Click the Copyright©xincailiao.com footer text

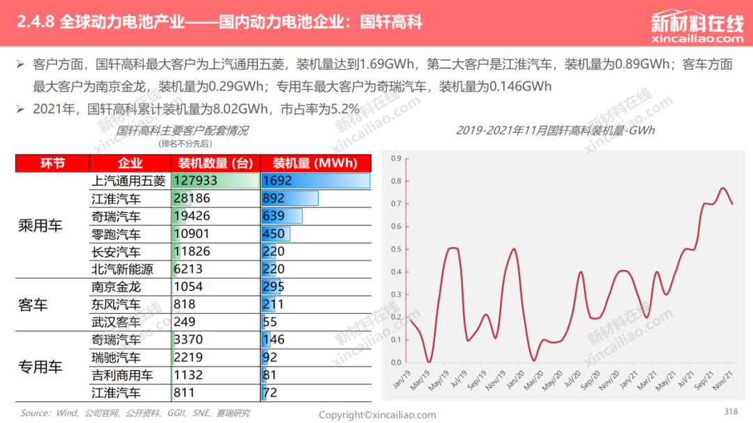pyautogui.click(x=377, y=415)
